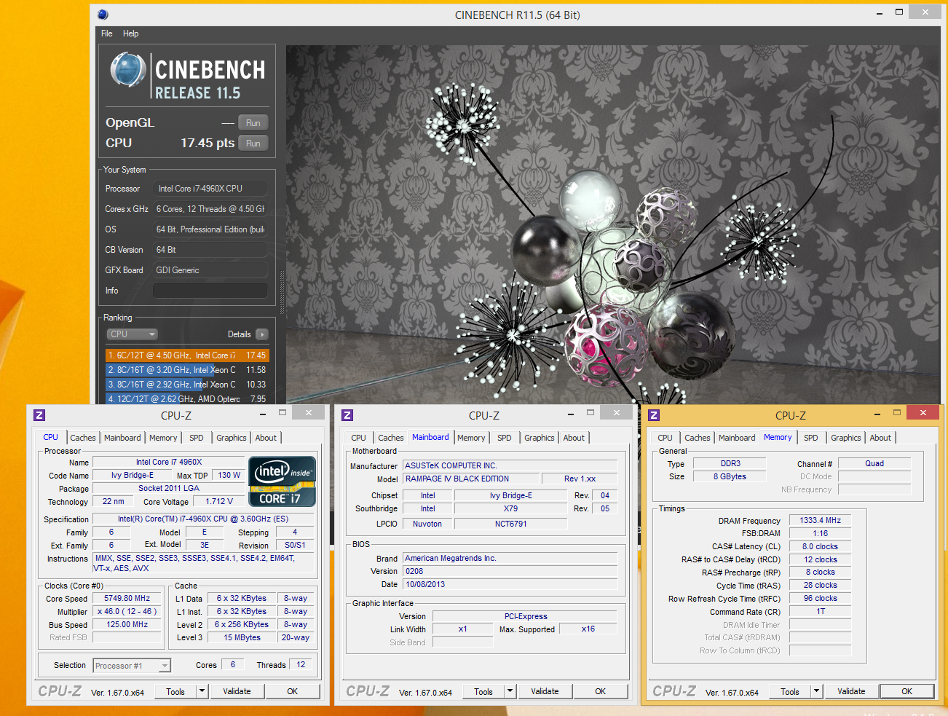This screenshot has width=948, height=716.
Task: Click Bus Speed value 125.00 MHz
Action: pos(127,624)
